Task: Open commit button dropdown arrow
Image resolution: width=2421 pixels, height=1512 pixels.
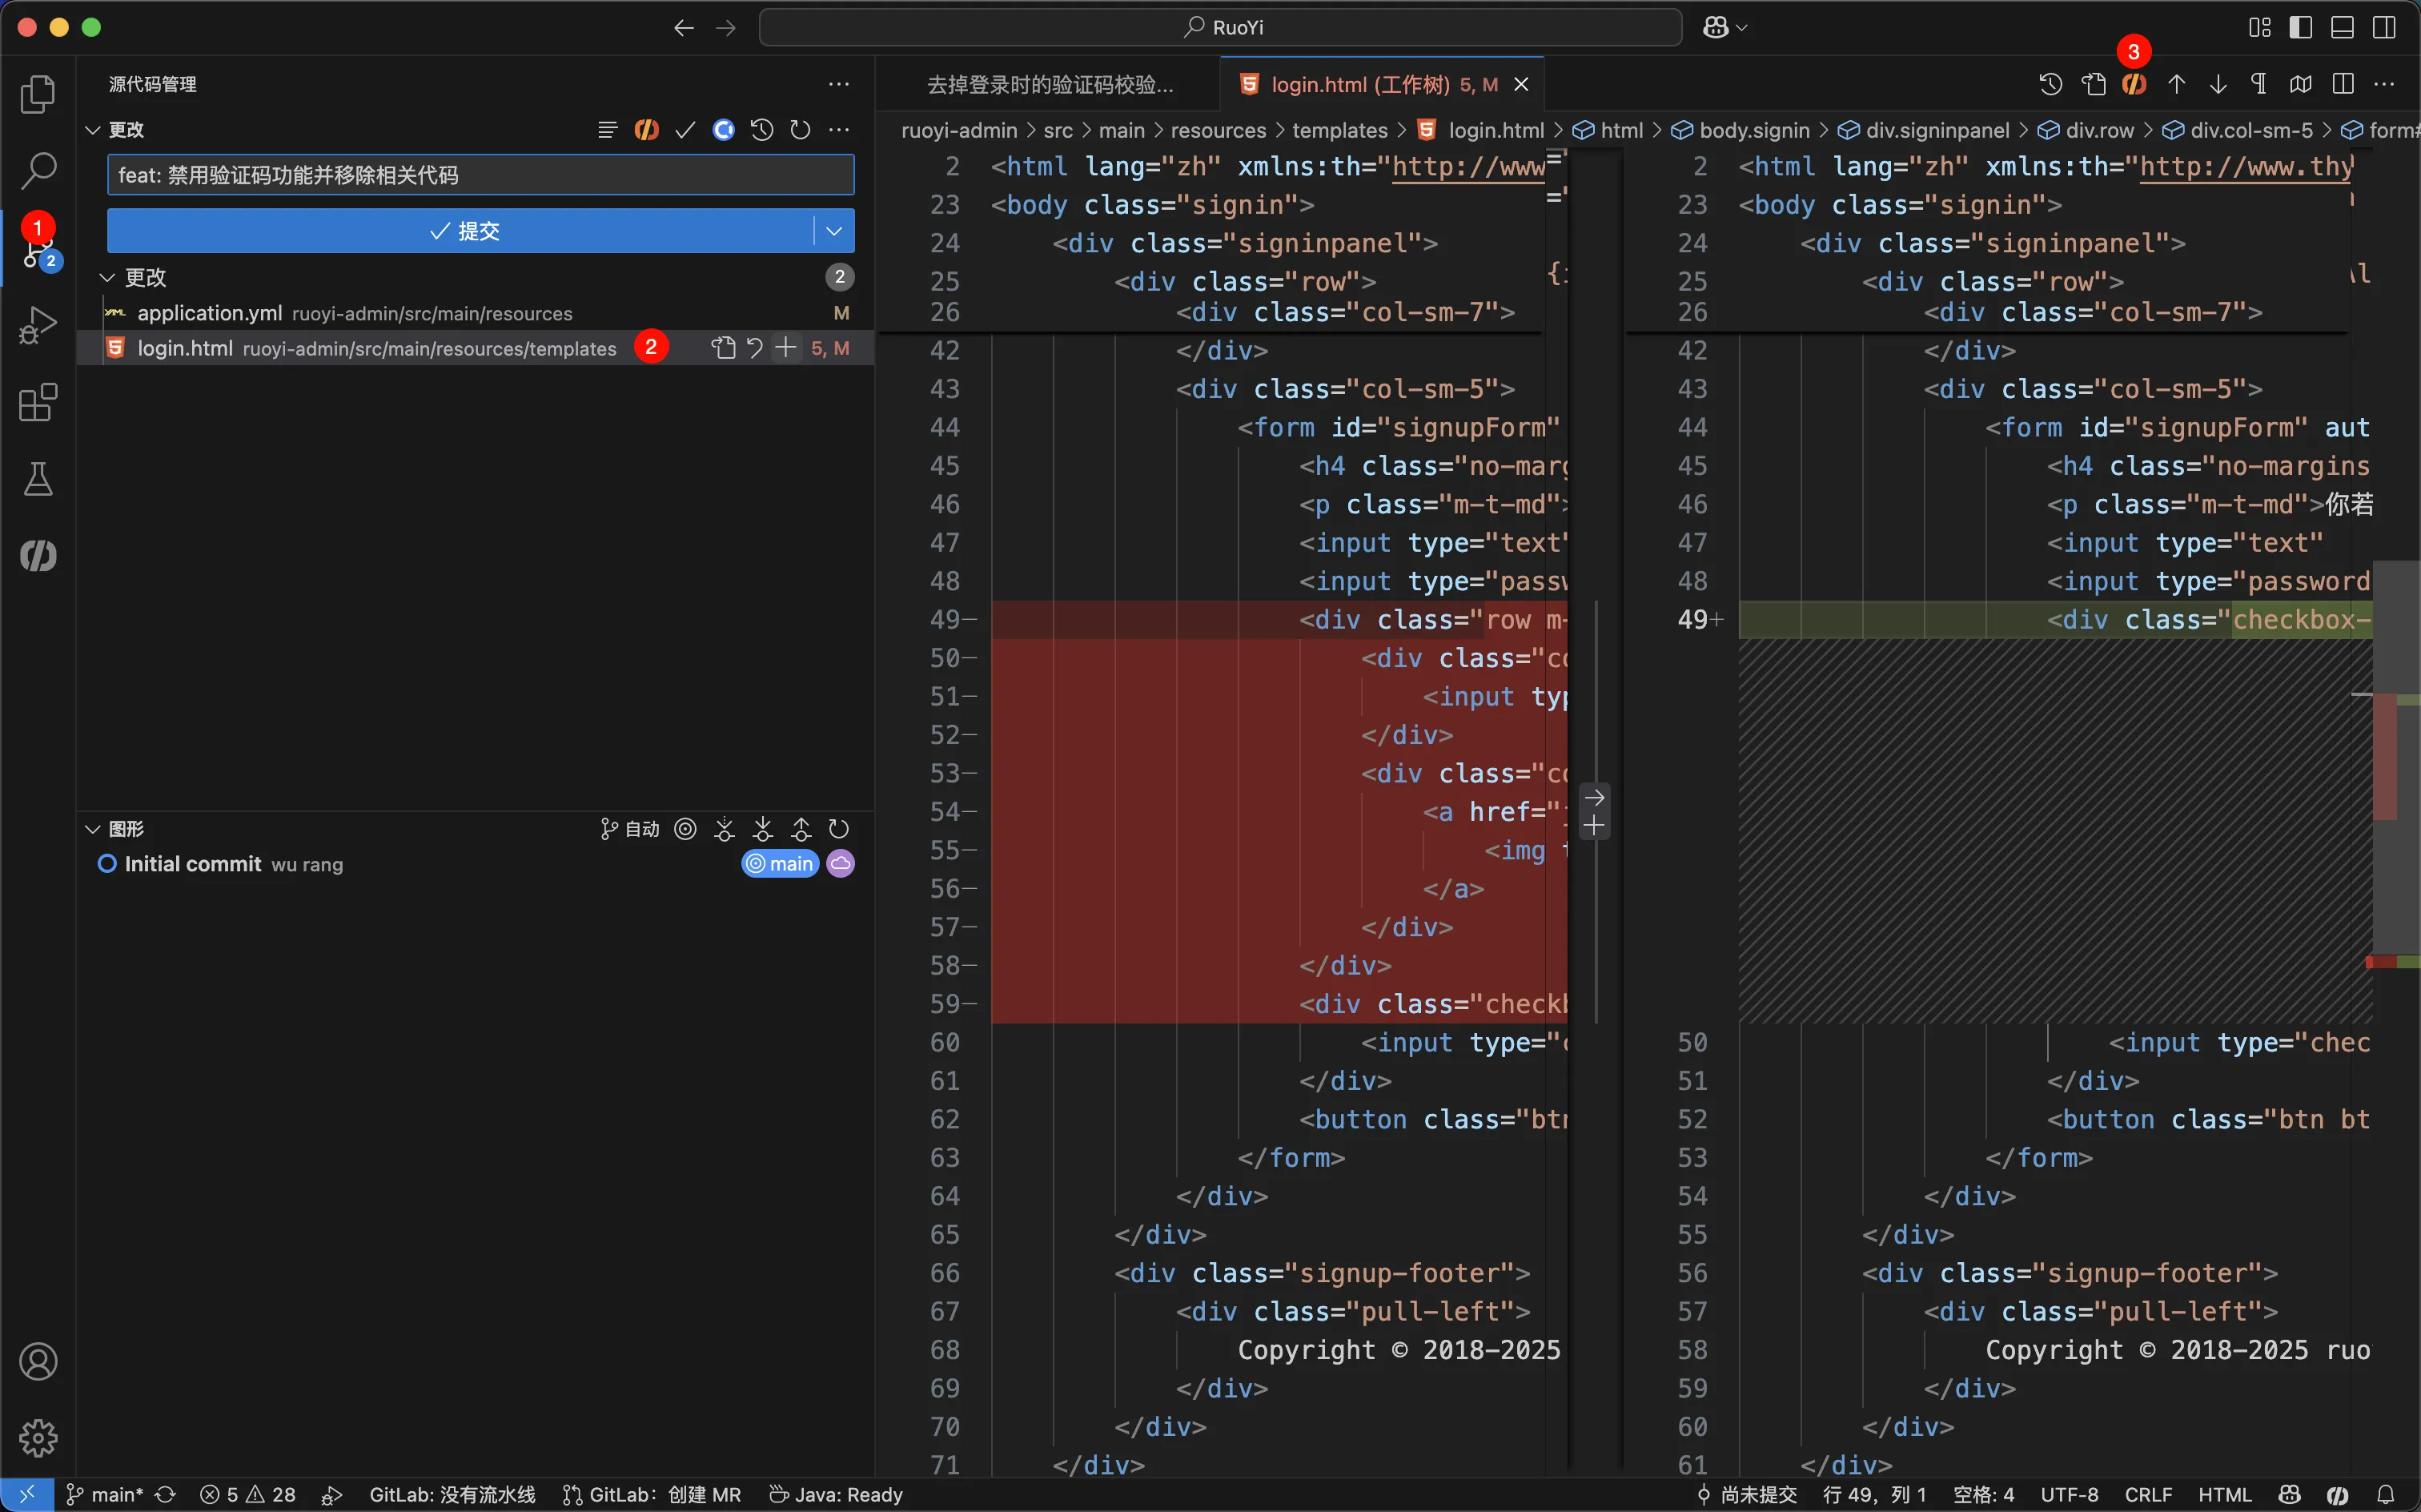Action: pos(833,231)
